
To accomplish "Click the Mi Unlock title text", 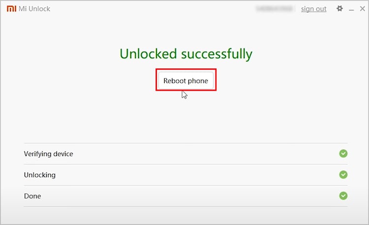I will click(34, 9).
